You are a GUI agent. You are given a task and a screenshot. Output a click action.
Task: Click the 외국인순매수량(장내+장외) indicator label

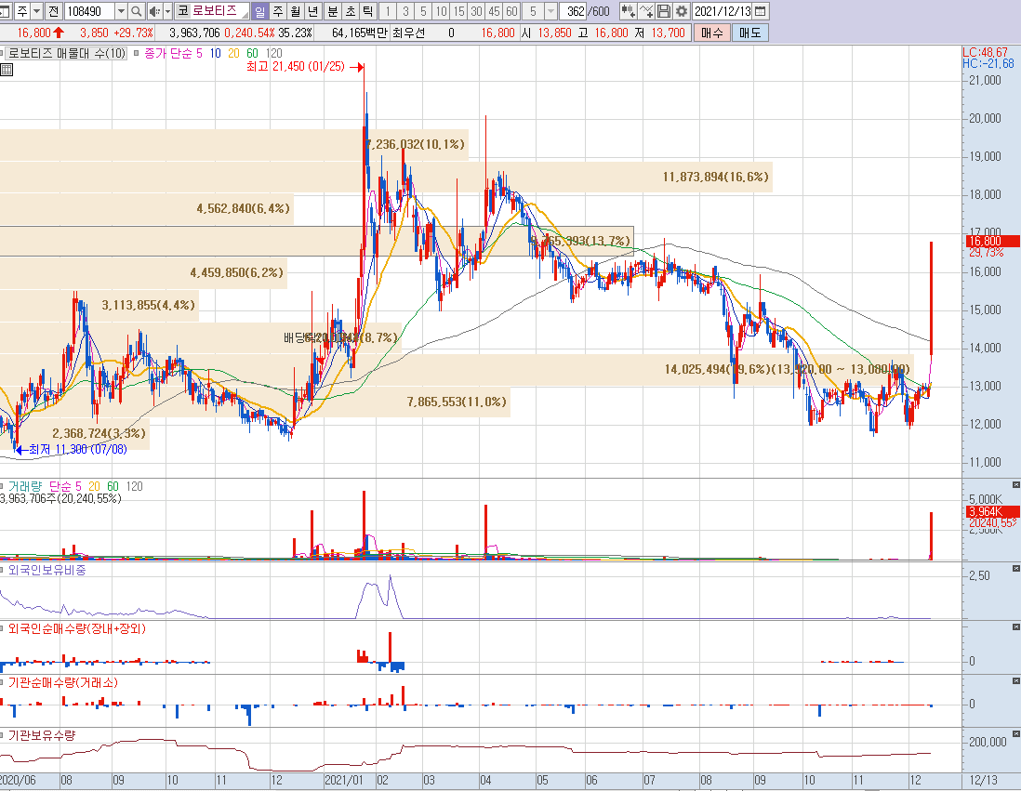(77, 628)
